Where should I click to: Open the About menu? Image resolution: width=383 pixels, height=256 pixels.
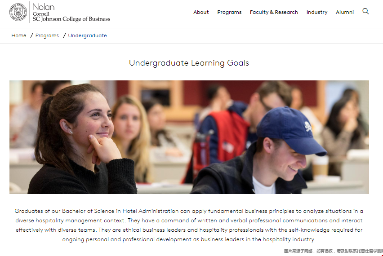[201, 12]
